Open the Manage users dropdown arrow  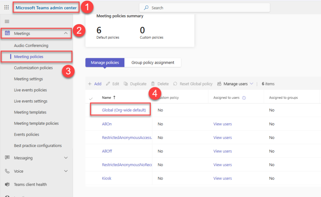click(x=252, y=84)
